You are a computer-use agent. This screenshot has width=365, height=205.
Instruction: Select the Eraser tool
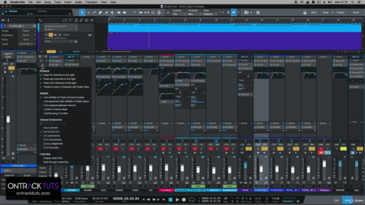click(100, 13)
